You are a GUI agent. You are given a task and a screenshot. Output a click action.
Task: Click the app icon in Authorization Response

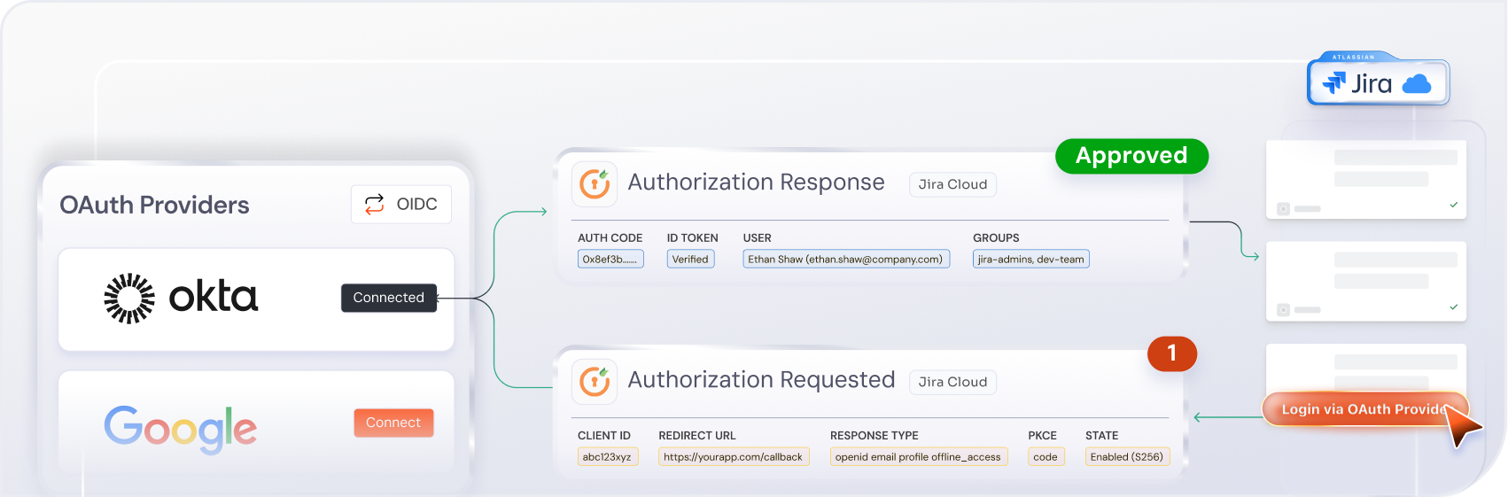[595, 183]
